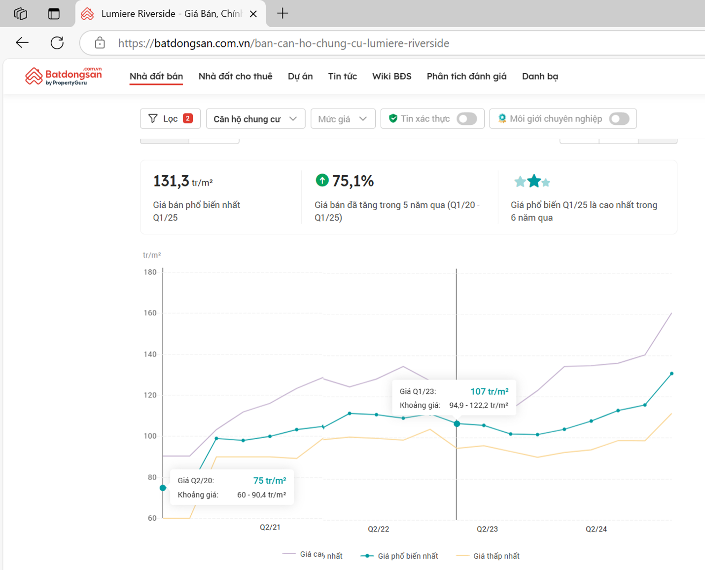Click the site lock icon
This screenshot has width=705, height=570.
pyautogui.click(x=100, y=43)
